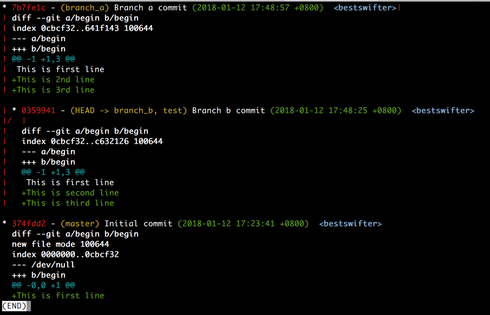
Task: Select the (master) ref label
Action: 80,224
